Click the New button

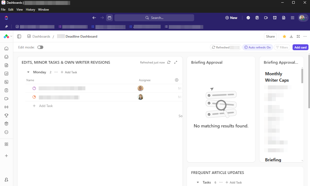(231, 18)
